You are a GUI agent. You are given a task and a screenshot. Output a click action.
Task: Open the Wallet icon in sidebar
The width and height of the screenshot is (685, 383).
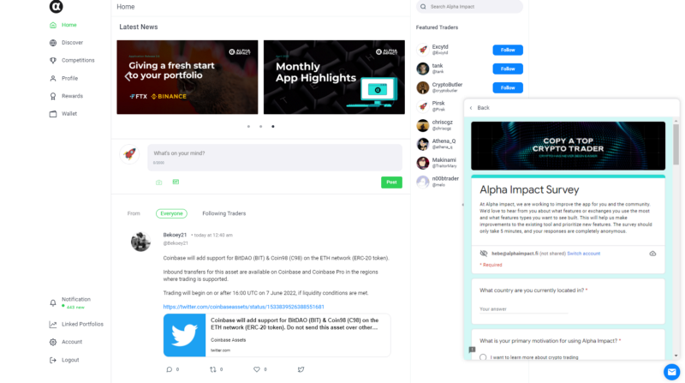53,114
